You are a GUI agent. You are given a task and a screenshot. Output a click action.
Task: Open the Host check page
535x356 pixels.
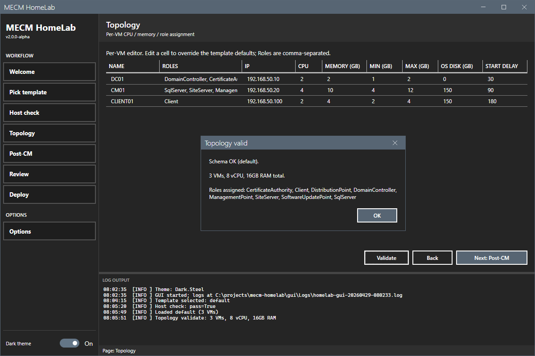coord(49,113)
